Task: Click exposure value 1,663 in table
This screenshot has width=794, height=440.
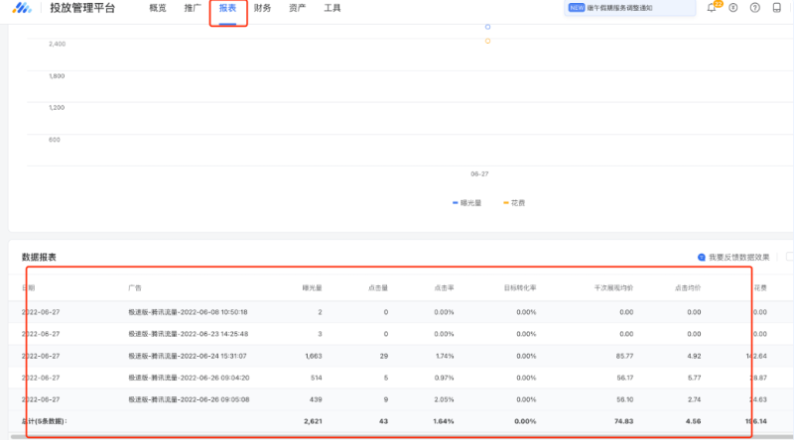Action: click(x=314, y=356)
